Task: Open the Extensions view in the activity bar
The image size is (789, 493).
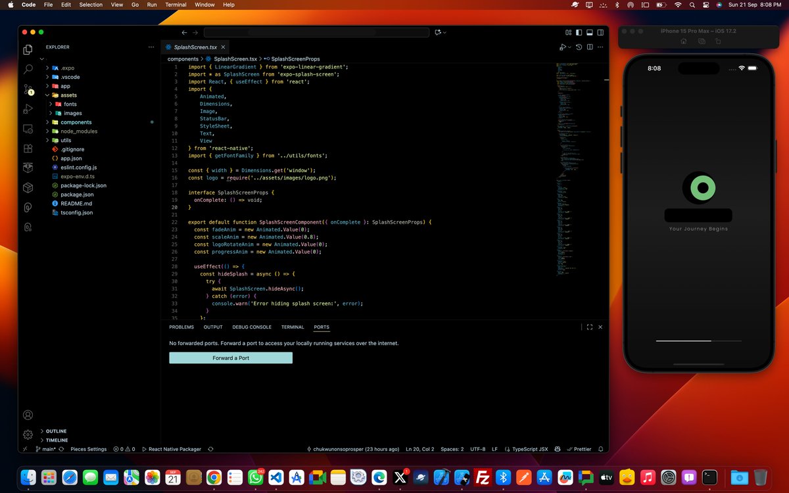Action: tap(28, 149)
